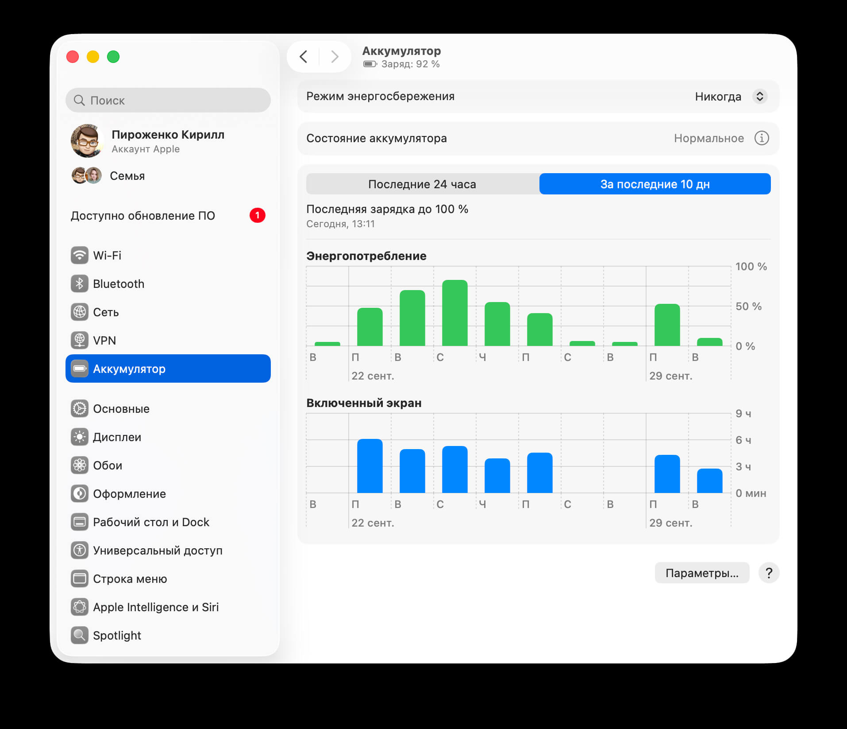Open Оформление settings
This screenshot has height=729, width=847.
[168, 494]
